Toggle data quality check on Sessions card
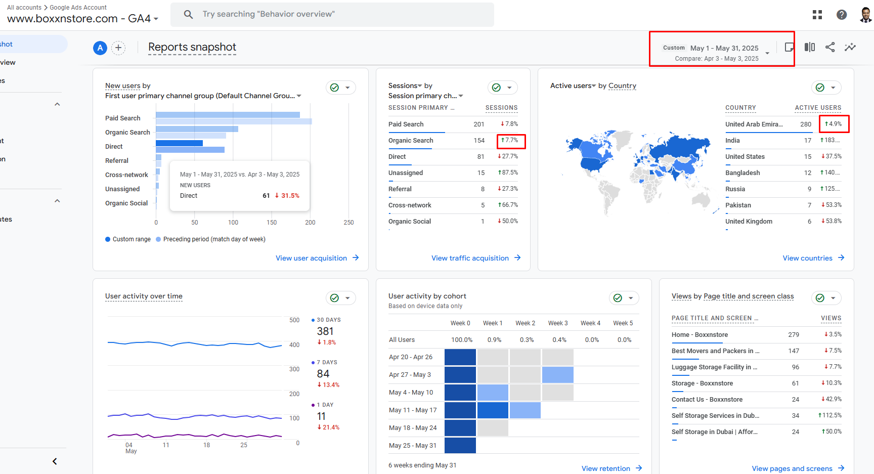 coord(497,88)
